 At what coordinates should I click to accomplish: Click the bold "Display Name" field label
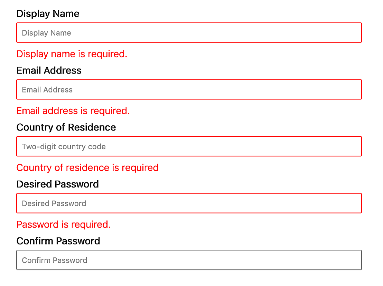pos(48,14)
